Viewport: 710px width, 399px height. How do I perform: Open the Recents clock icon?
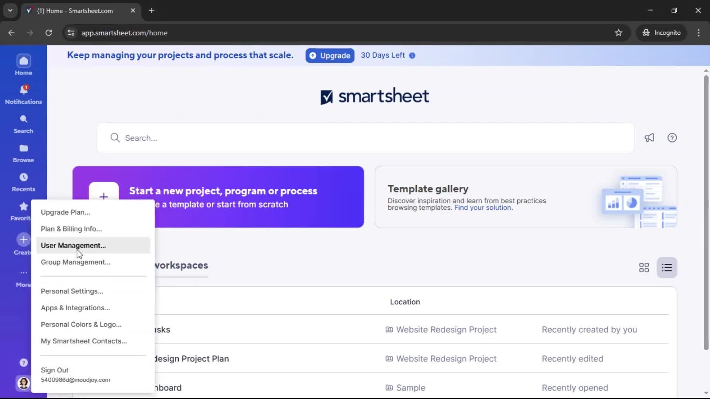coord(23,177)
